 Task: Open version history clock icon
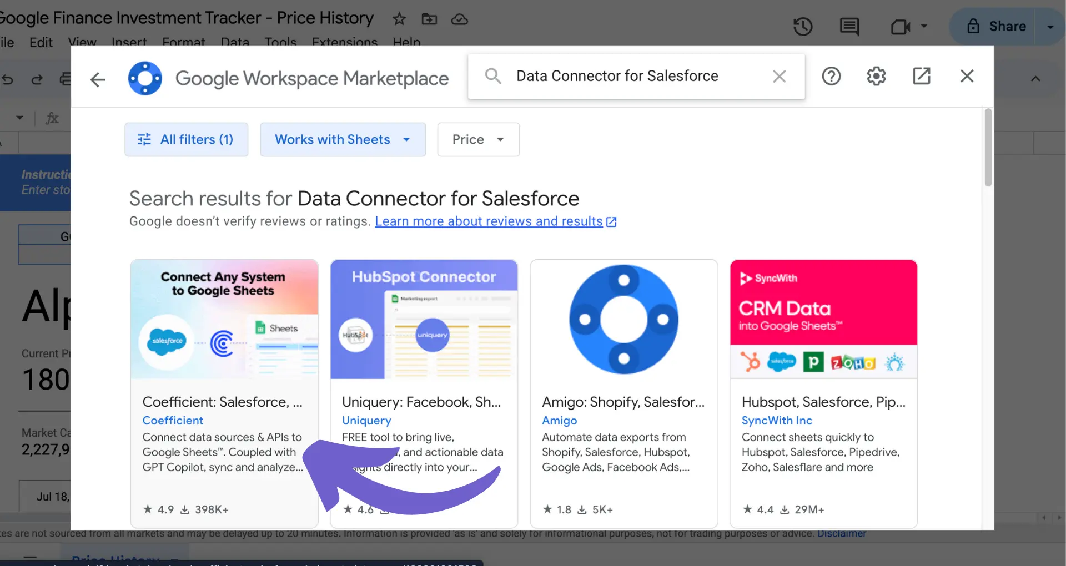click(803, 26)
